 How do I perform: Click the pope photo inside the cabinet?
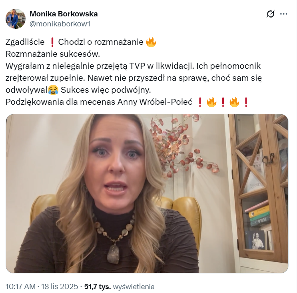[x=257, y=240]
